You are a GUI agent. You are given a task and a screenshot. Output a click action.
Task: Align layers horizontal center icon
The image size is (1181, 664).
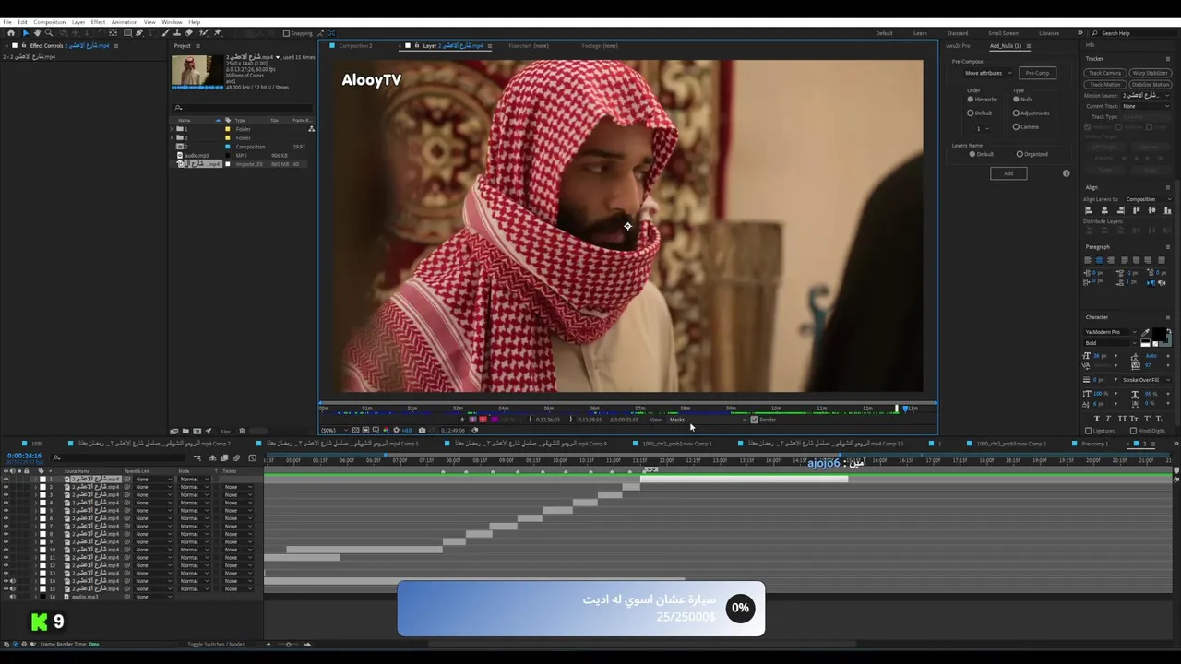pos(1104,210)
